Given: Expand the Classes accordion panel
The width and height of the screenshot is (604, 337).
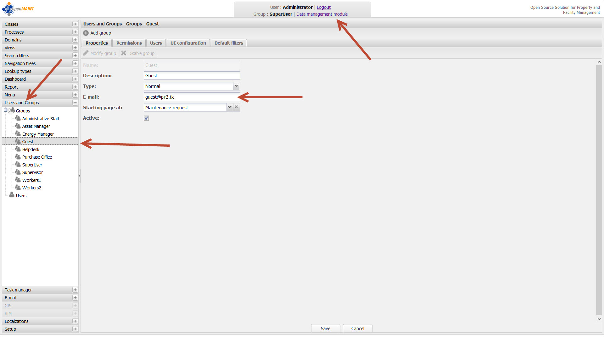Looking at the screenshot, I should click(75, 24).
